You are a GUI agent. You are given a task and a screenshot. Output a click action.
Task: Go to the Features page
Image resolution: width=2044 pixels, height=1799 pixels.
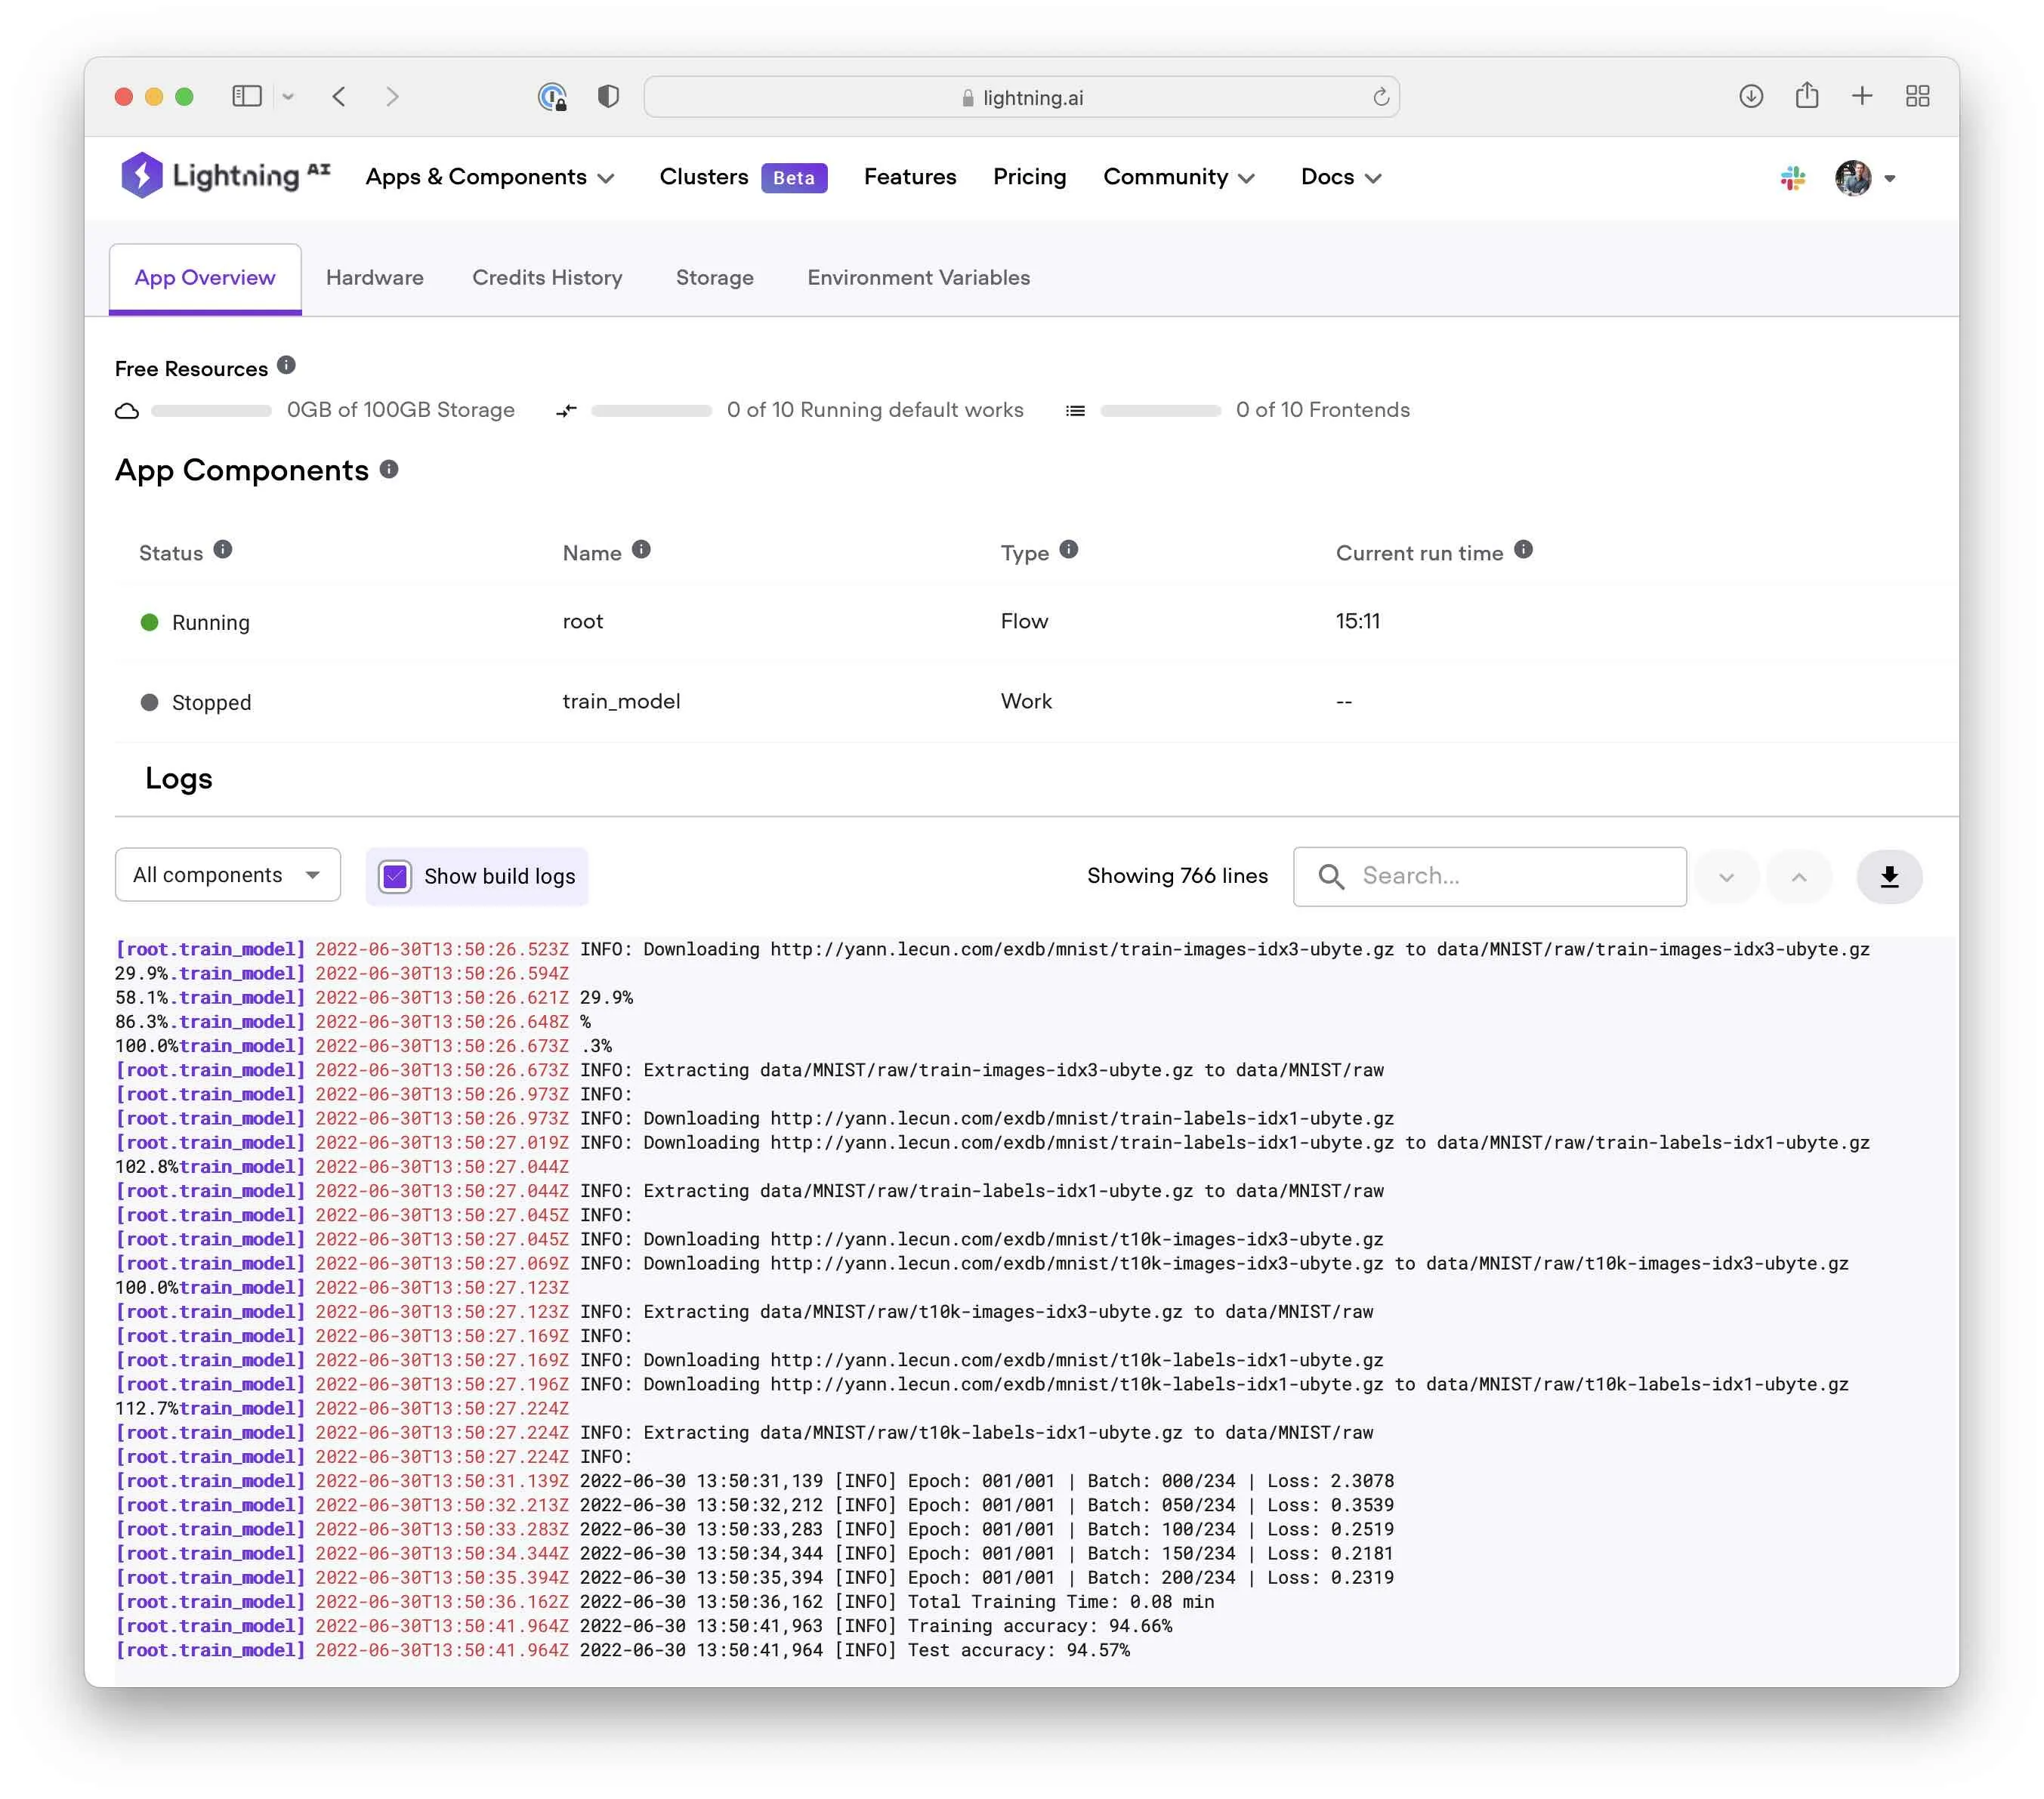(909, 177)
